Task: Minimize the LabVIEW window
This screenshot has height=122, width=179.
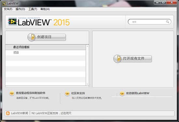Action: (x=157, y=2)
